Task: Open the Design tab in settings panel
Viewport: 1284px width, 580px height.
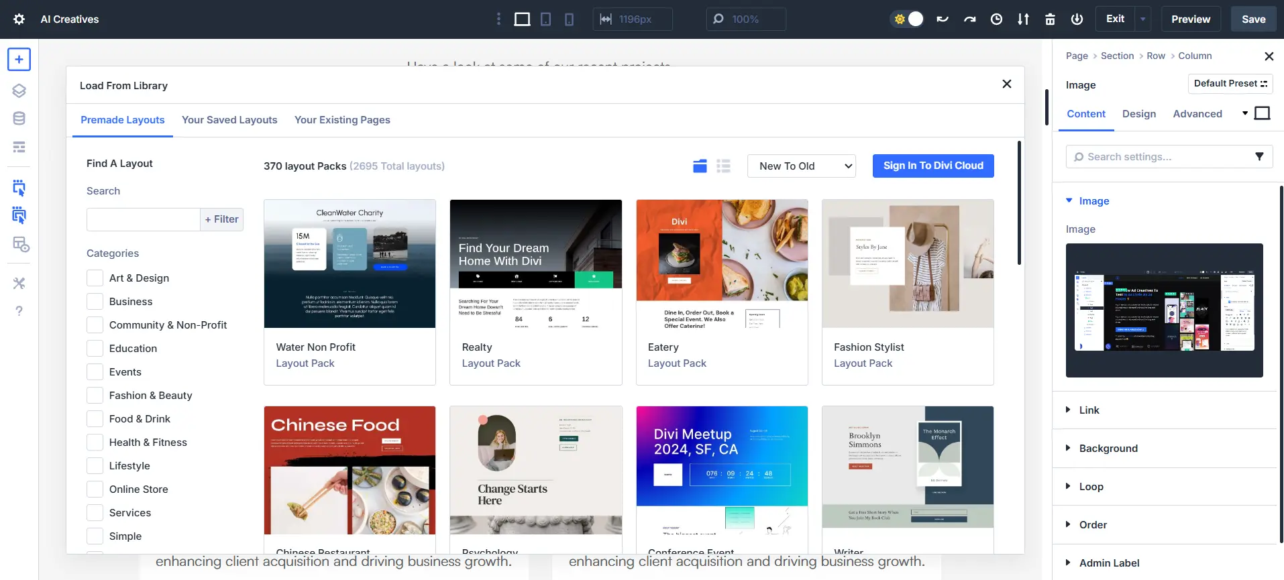Action: click(1138, 114)
